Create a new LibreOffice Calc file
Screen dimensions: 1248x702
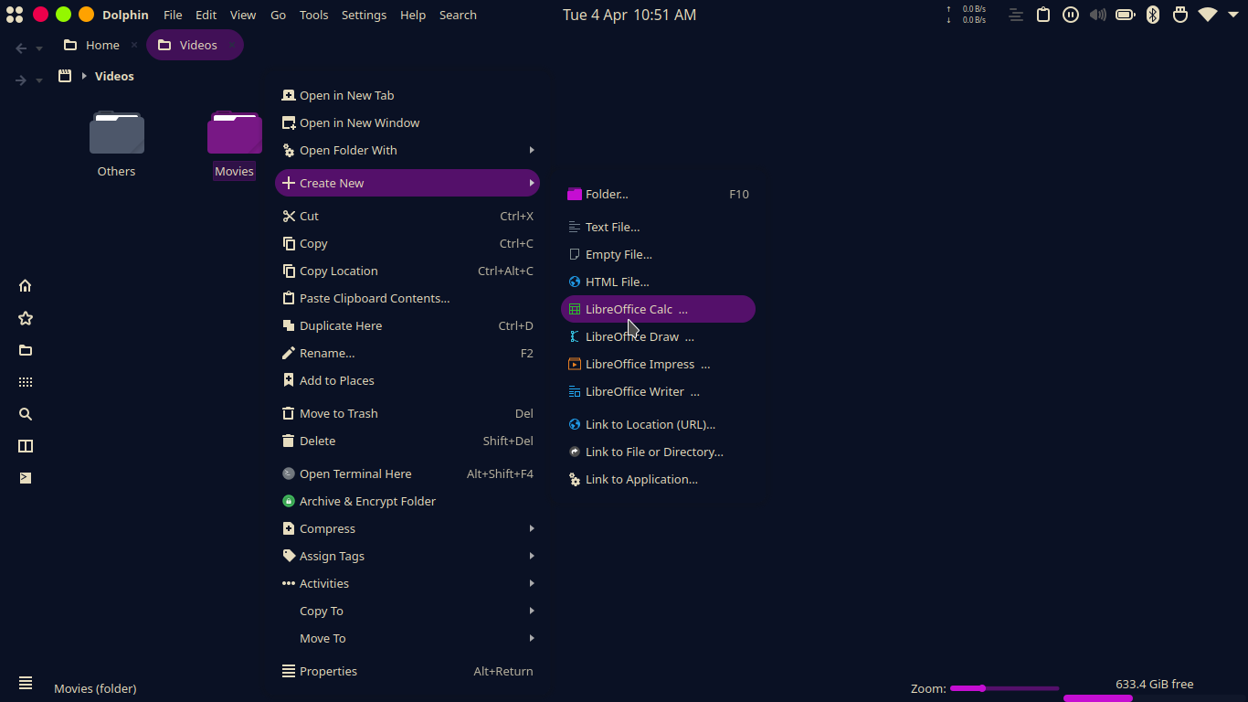point(658,309)
